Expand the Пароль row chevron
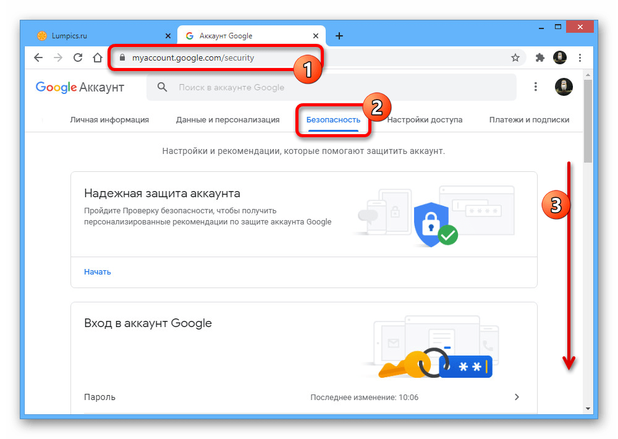Viewport: 618px width, 439px height. coord(517,397)
